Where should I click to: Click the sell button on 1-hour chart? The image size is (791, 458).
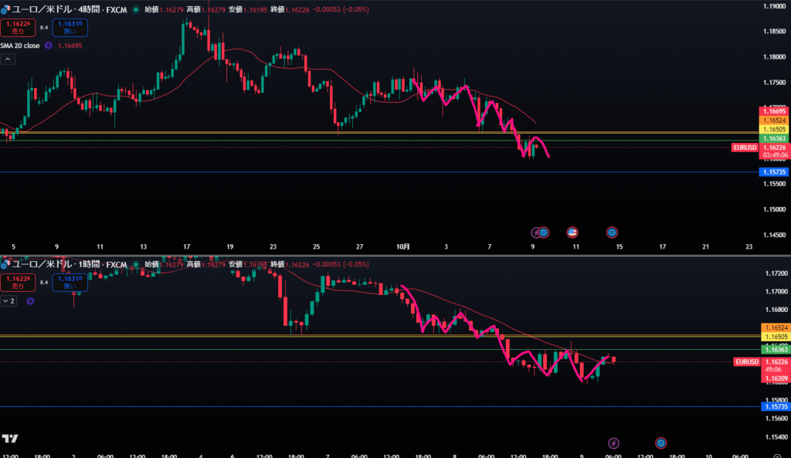coord(16,282)
